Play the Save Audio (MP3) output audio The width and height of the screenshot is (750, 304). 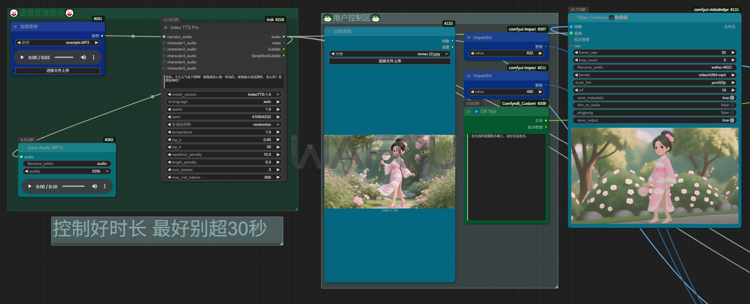pyautogui.click(x=30, y=186)
